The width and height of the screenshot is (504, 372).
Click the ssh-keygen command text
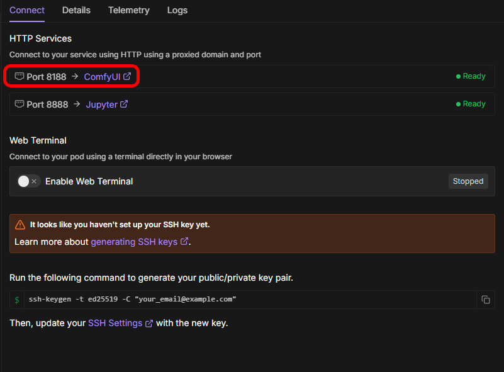point(132,300)
